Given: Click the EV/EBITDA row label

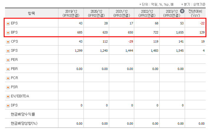Looking at the screenshot, I should pyautogui.click(x=20, y=96).
